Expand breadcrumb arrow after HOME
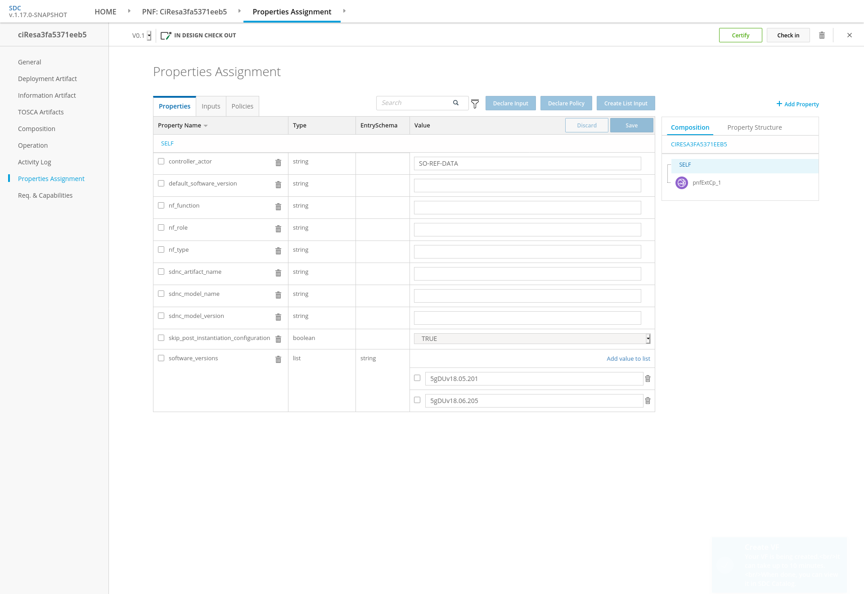Screen dimensions: 864x594 [129, 11]
